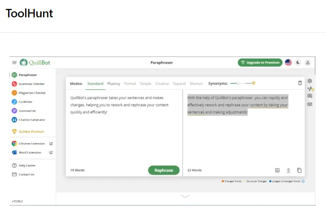
Task: Delete text with trash icon
Action: click(x=300, y=83)
